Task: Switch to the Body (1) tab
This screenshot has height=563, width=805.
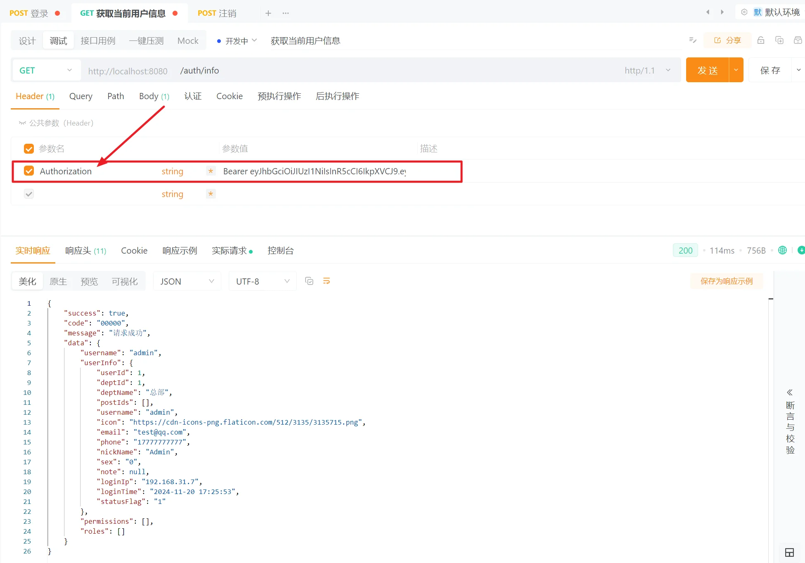Action: [x=154, y=96]
